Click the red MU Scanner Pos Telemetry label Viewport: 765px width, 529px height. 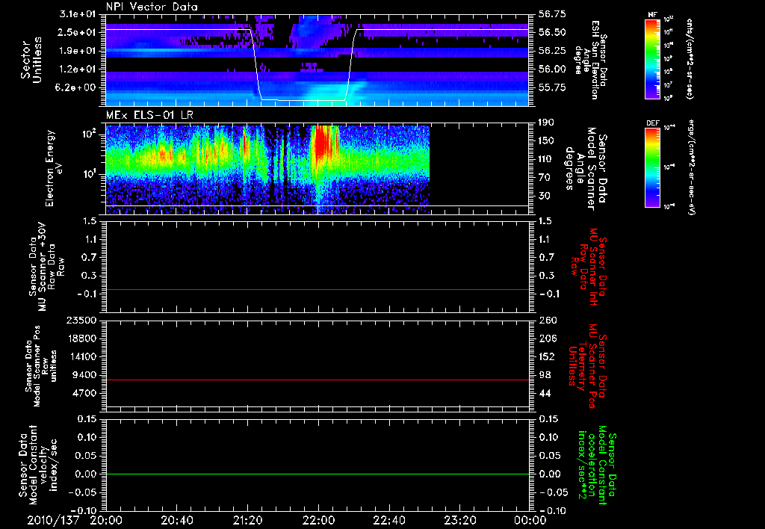(587, 366)
